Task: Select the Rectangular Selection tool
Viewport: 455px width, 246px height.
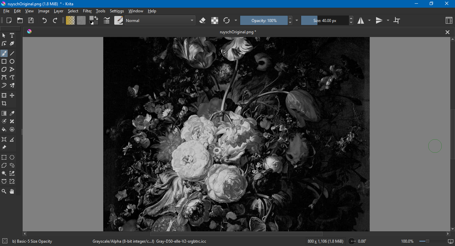Action: [x=4, y=157]
